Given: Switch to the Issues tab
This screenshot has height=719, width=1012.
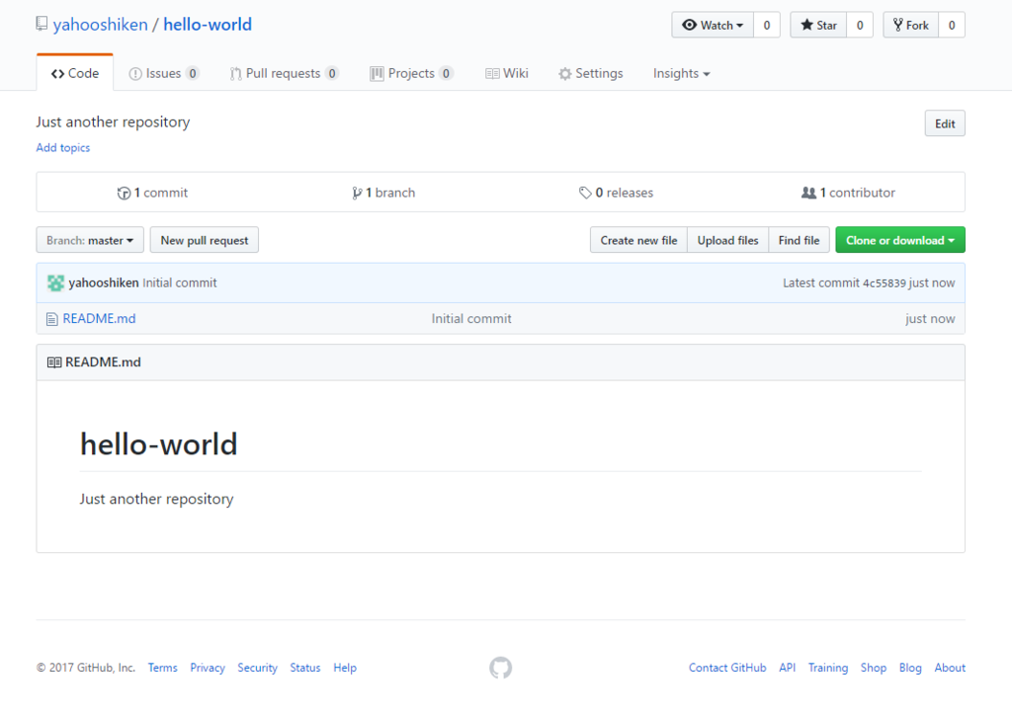Looking at the screenshot, I should pos(164,73).
